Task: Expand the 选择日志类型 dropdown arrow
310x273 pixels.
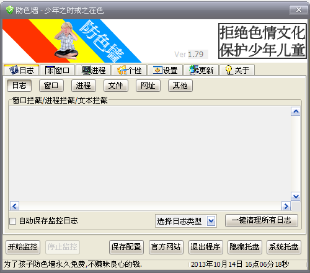Action: (x=211, y=221)
